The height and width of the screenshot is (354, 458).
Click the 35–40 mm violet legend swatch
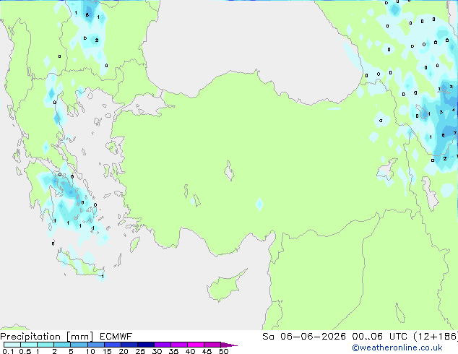click(x=179, y=345)
